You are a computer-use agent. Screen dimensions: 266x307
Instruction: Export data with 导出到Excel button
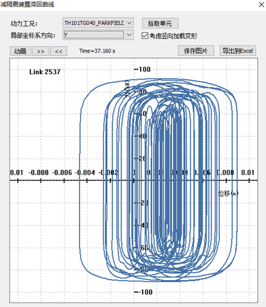point(238,51)
